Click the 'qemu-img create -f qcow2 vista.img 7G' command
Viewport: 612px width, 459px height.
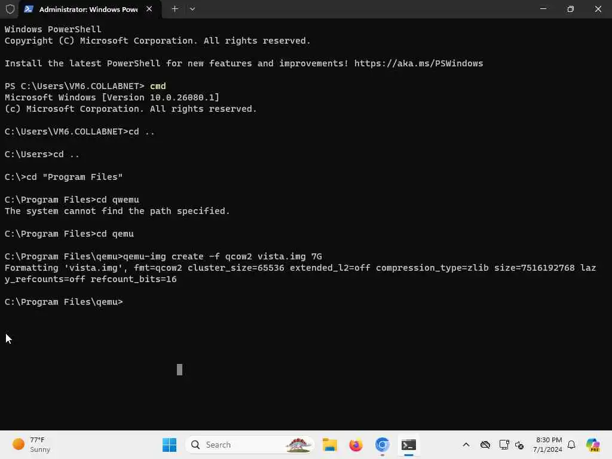coord(222,256)
